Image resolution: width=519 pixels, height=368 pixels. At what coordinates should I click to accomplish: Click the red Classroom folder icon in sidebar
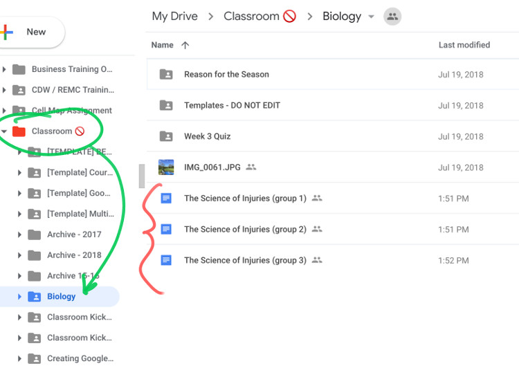point(19,131)
